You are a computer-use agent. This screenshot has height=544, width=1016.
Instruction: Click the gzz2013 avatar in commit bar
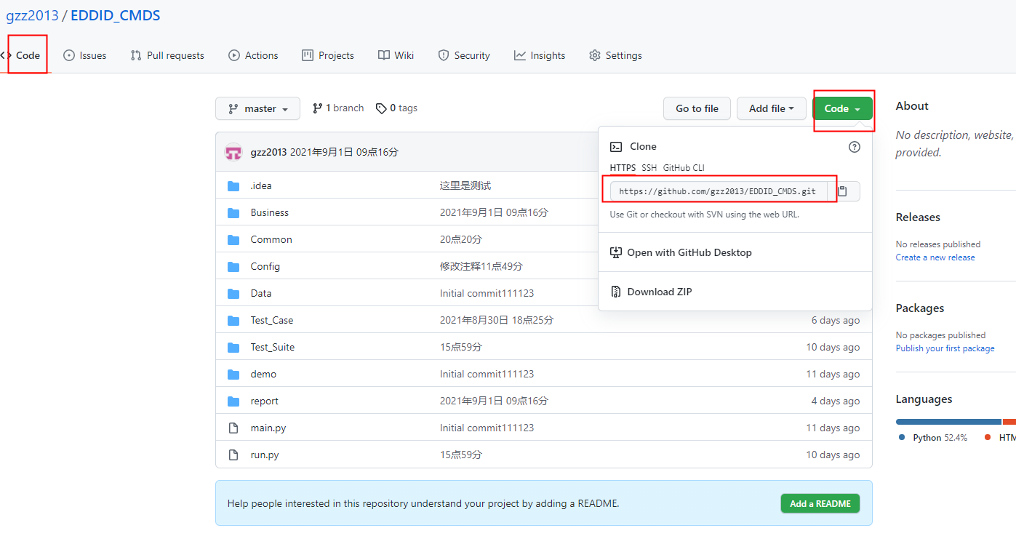233,152
